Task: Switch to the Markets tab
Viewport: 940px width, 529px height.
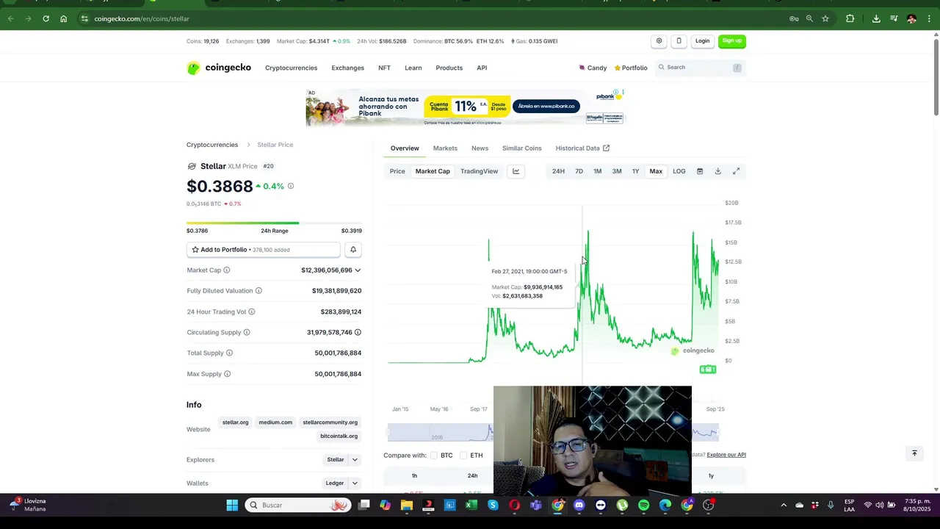Action: 445,148
